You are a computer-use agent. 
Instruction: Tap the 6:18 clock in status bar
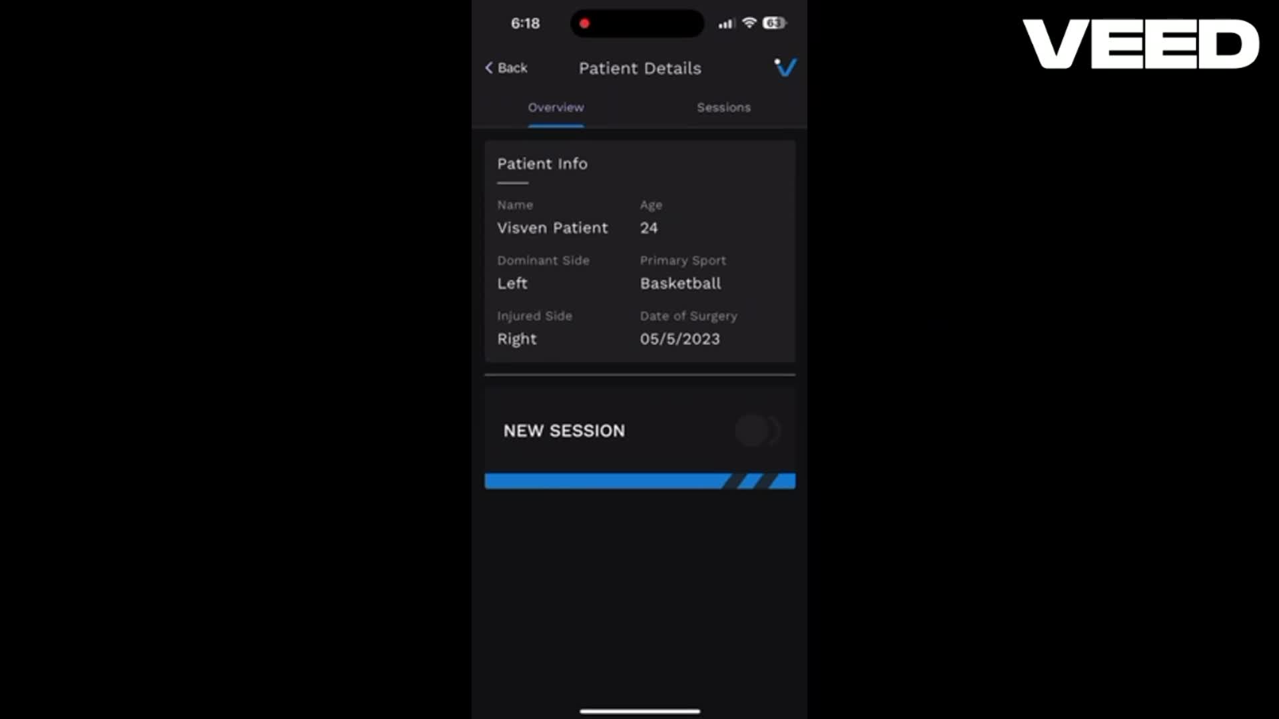click(525, 23)
